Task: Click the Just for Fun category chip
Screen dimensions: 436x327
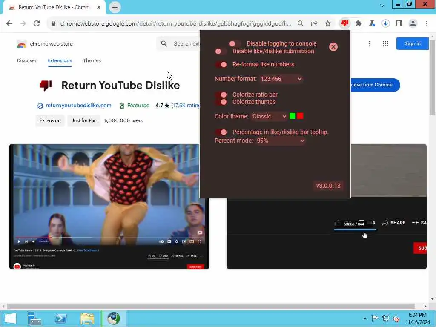Action: 84,120
